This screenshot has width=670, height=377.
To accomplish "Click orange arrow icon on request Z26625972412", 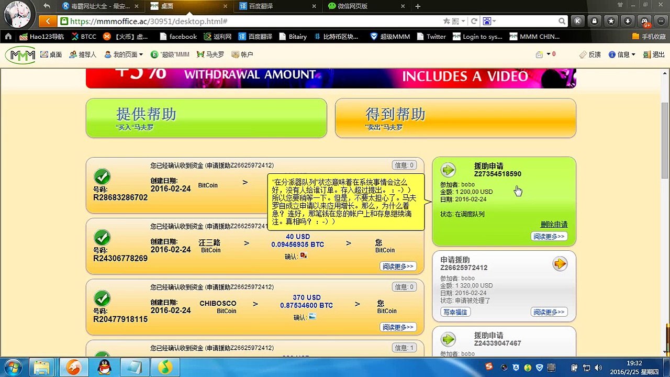I will point(560,264).
